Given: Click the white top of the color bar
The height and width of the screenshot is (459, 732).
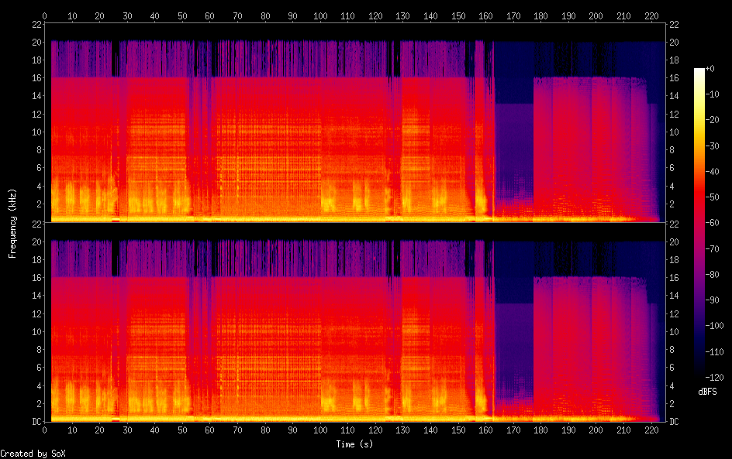Looking at the screenshot, I should click(x=699, y=71).
